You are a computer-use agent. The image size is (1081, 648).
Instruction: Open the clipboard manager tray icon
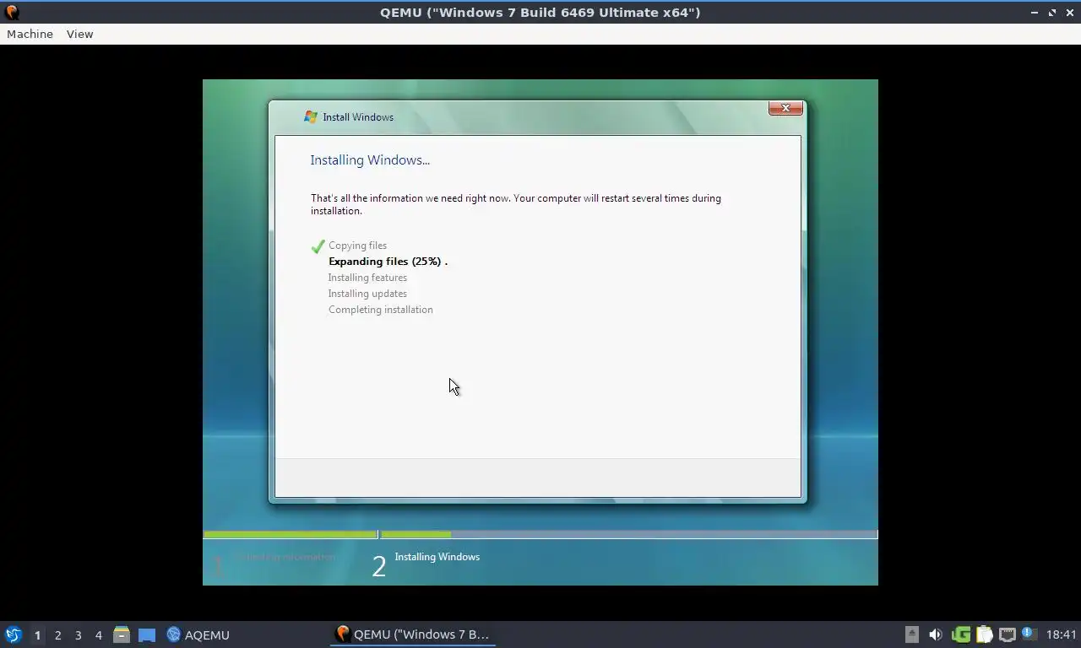(985, 634)
